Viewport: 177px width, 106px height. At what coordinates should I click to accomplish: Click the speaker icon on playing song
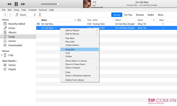(38, 24)
